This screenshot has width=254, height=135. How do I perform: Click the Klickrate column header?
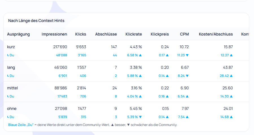tap(134, 34)
